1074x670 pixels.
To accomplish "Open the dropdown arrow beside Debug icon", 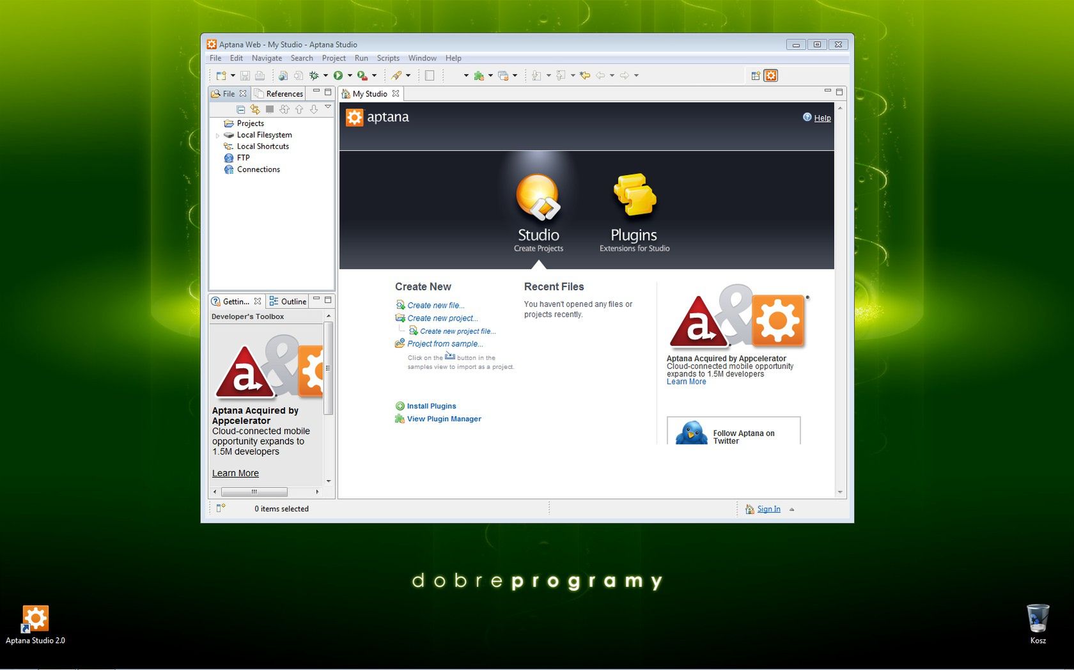I will (x=325, y=75).
